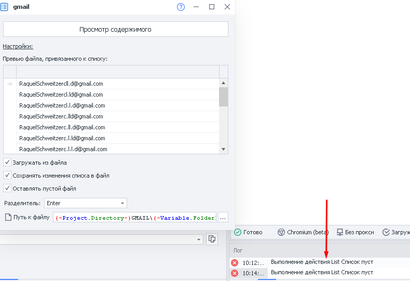The height and width of the screenshot is (281, 410).
Task: Open the help question mark icon
Action: (181, 7)
